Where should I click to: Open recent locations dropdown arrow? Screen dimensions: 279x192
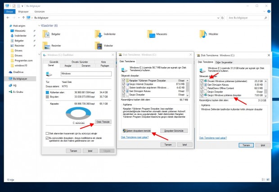pyautogui.click(x=19, y=18)
